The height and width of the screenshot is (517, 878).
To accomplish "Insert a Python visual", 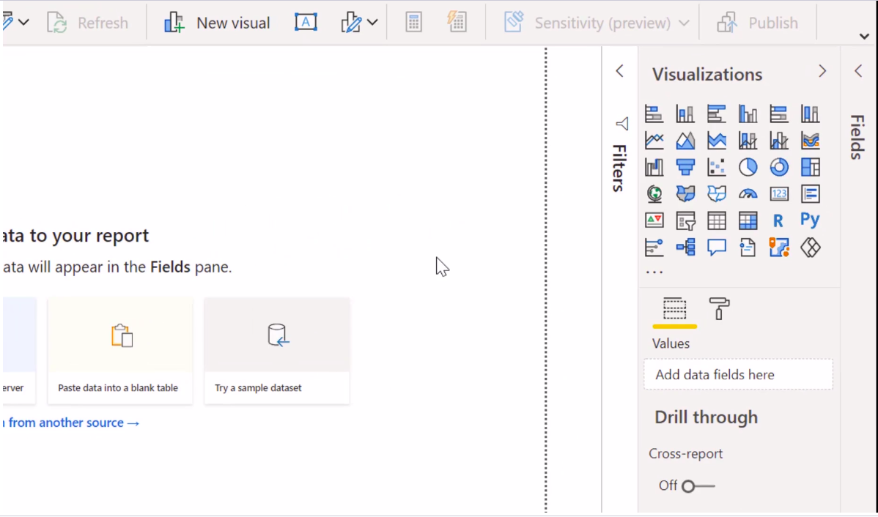I will coord(811,220).
